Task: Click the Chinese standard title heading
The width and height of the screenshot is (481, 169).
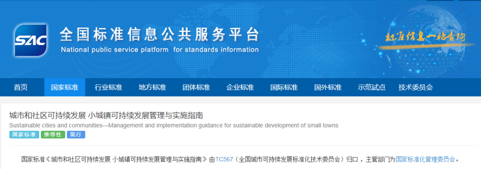Action: pyautogui.click(x=106, y=115)
